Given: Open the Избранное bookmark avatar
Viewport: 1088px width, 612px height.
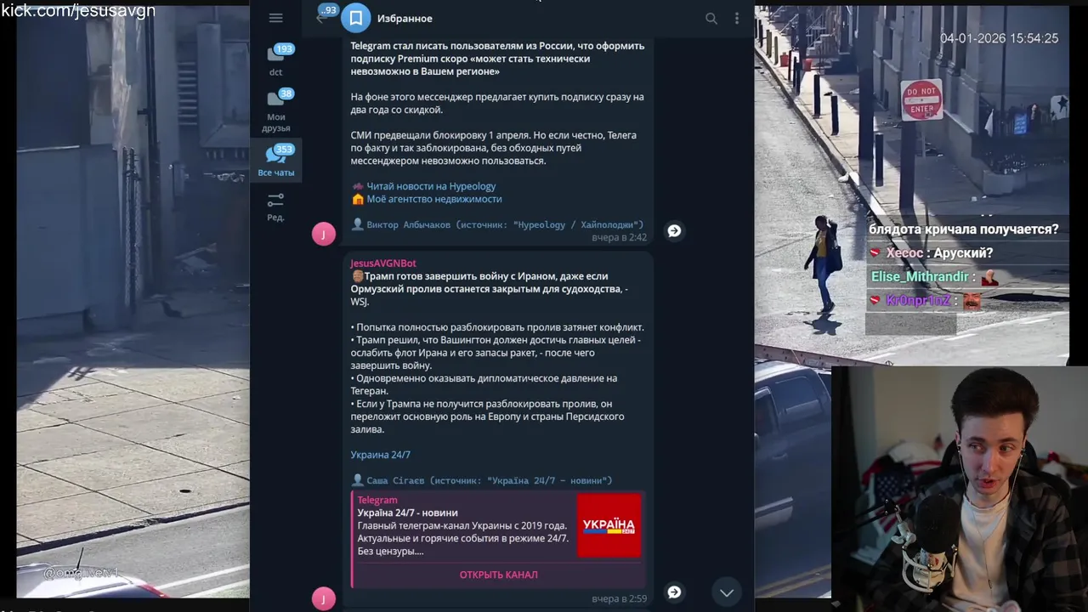Looking at the screenshot, I should [355, 18].
